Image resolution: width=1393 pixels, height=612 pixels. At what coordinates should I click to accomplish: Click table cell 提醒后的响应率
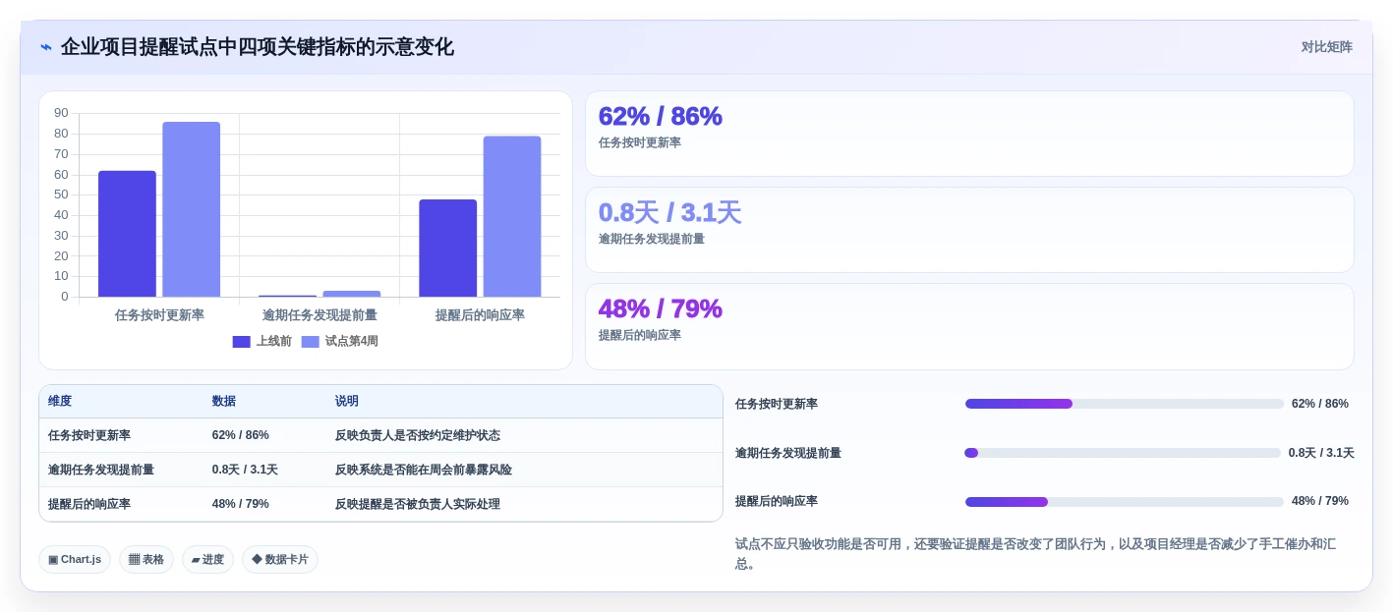[x=89, y=504]
